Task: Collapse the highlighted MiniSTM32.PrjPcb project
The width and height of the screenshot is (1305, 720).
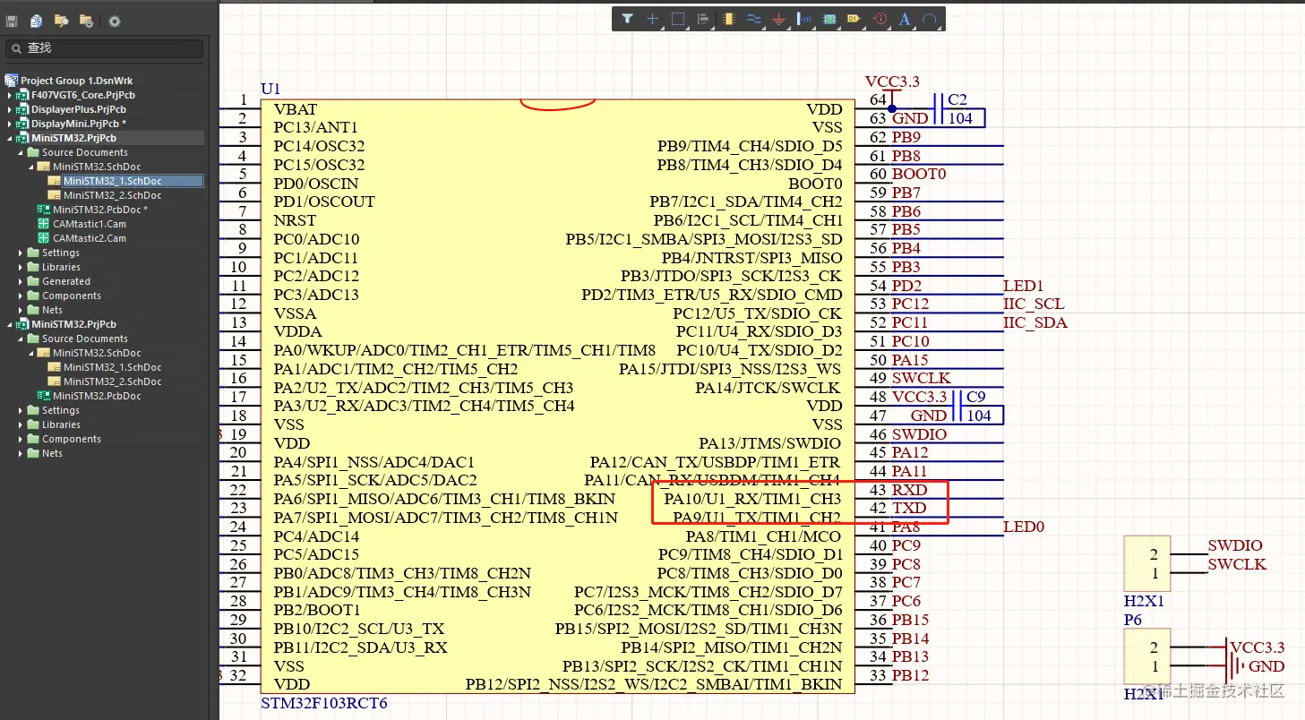Action: point(10,138)
